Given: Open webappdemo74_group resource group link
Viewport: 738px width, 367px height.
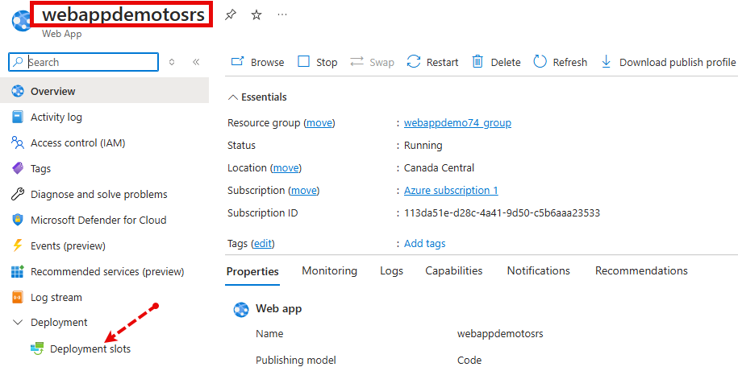Looking at the screenshot, I should (x=457, y=123).
